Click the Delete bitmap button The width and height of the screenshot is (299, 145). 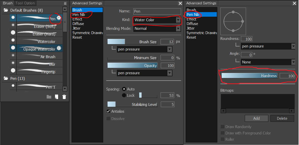click(x=282, y=118)
